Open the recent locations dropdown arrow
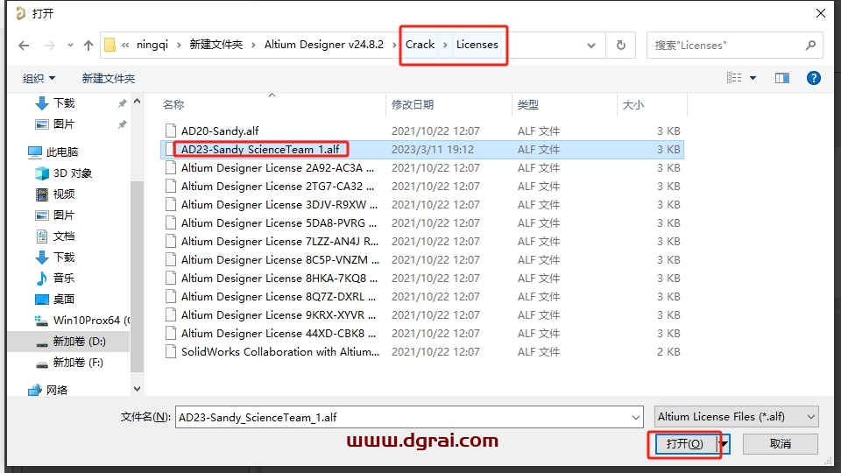This screenshot has height=473, width=841. coord(70,46)
